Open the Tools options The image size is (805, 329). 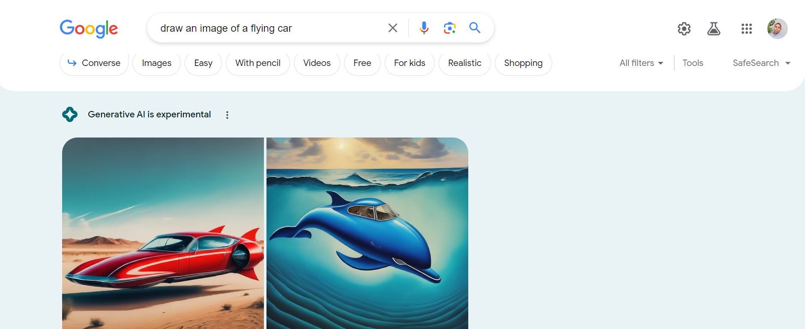(x=692, y=63)
